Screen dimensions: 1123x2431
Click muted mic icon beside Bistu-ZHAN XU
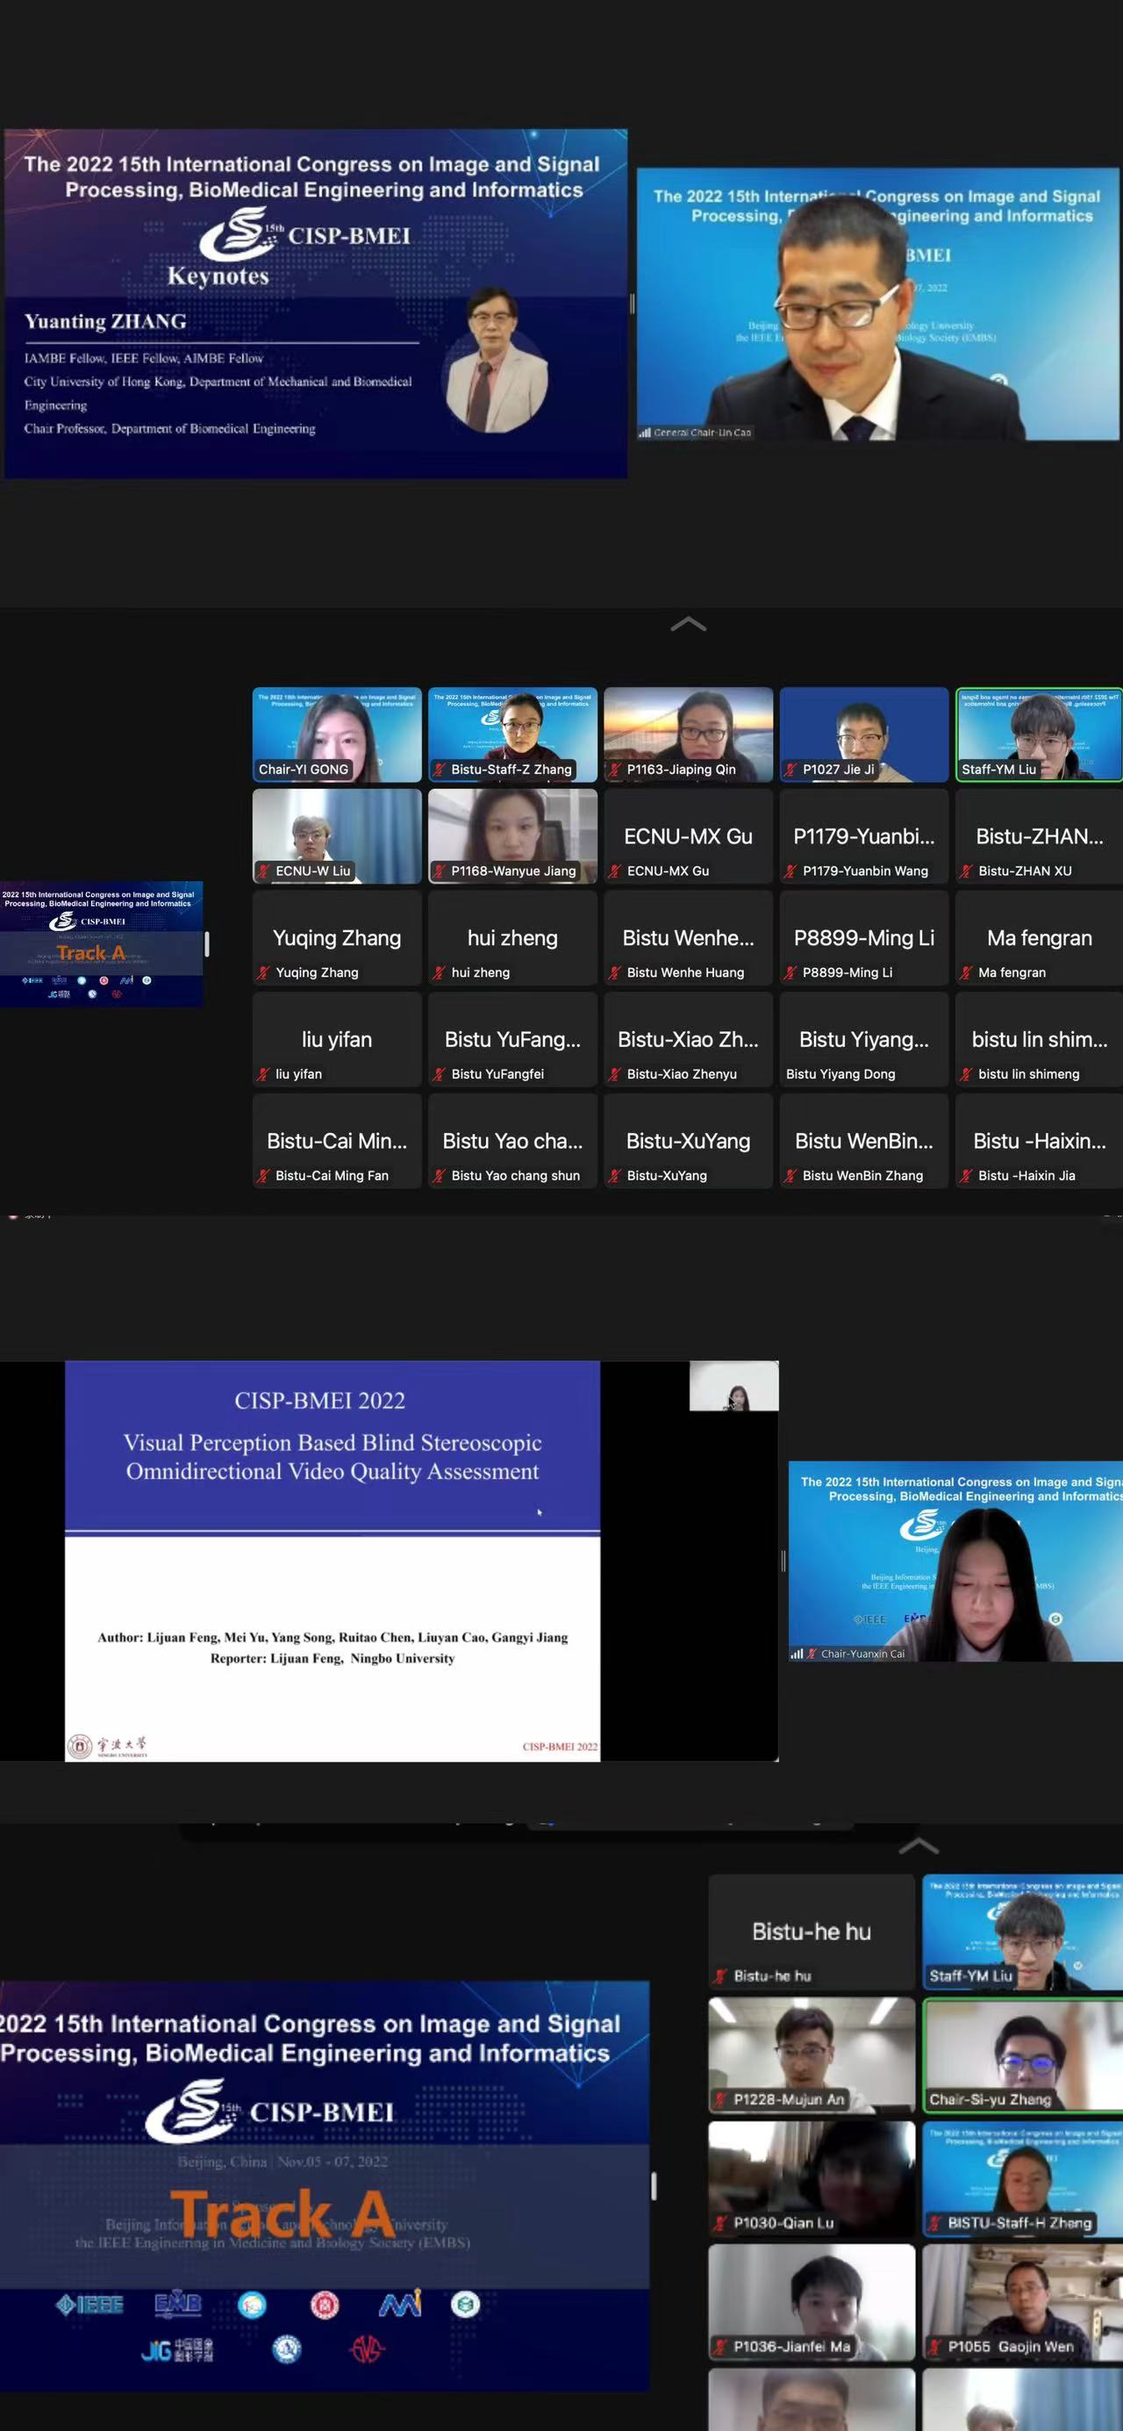(x=966, y=871)
